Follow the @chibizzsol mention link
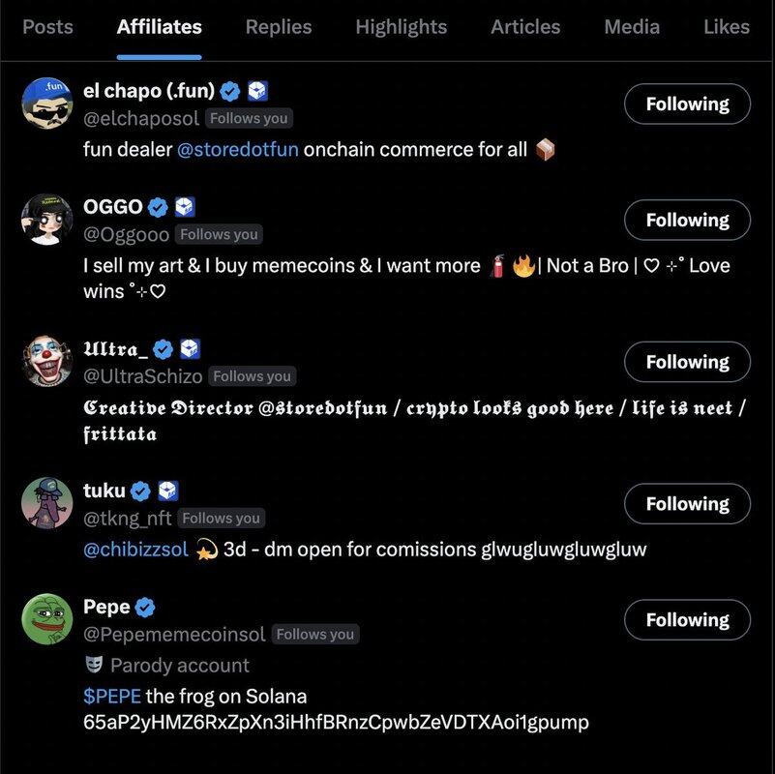This screenshot has width=775, height=774. pos(135,550)
